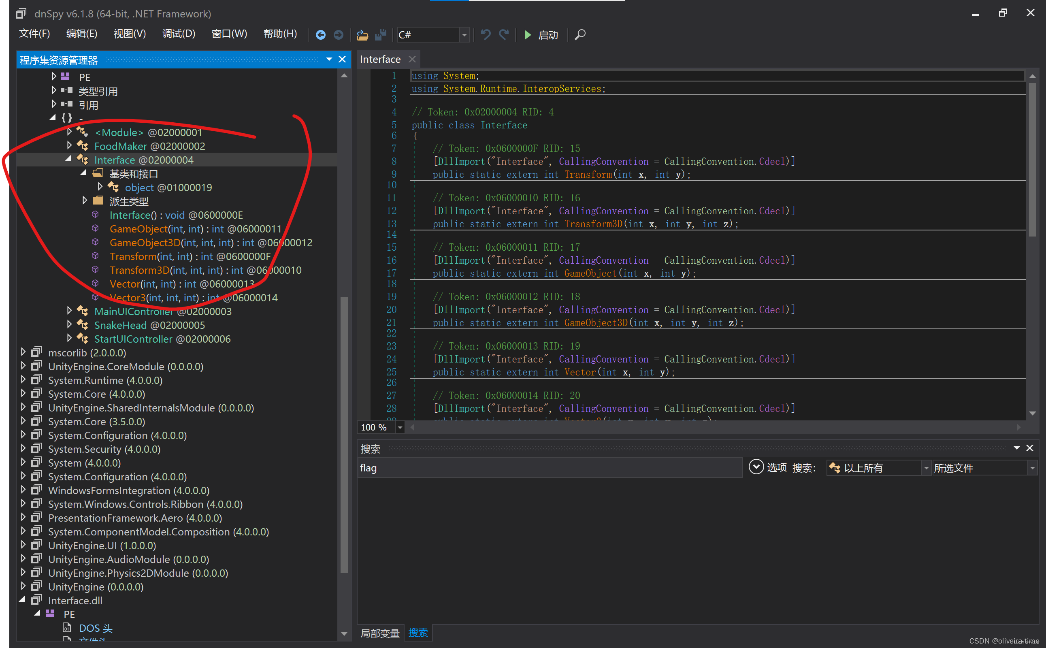The image size is (1046, 648).
Task: Switch to the 局部变量 tab
Action: click(380, 633)
